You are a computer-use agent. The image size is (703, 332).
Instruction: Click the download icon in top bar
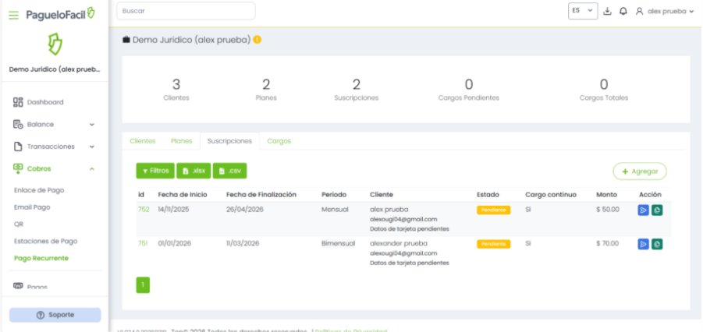coord(608,12)
